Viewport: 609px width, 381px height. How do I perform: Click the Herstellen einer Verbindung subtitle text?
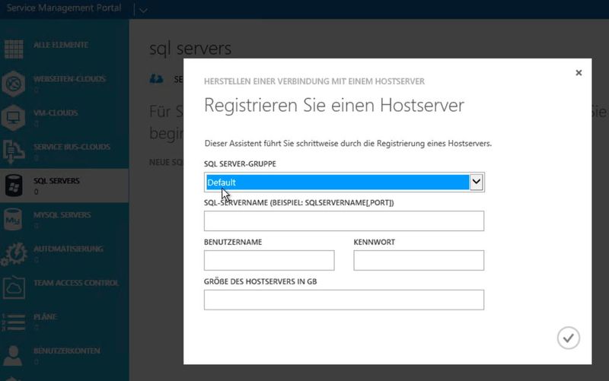point(314,81)
